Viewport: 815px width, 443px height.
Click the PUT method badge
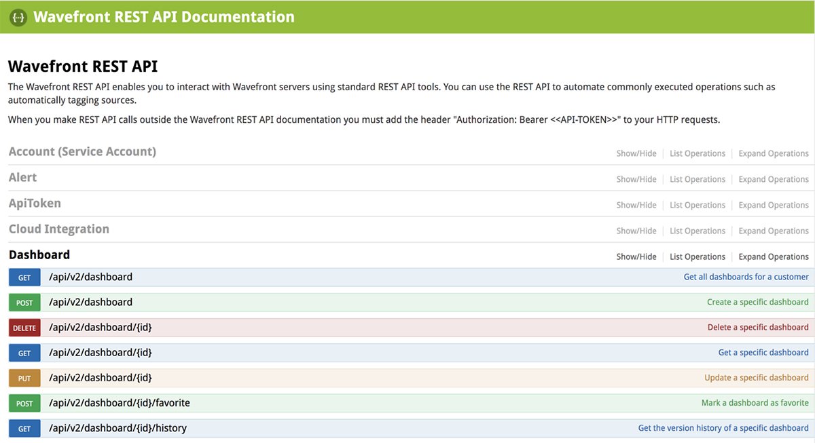24,378
